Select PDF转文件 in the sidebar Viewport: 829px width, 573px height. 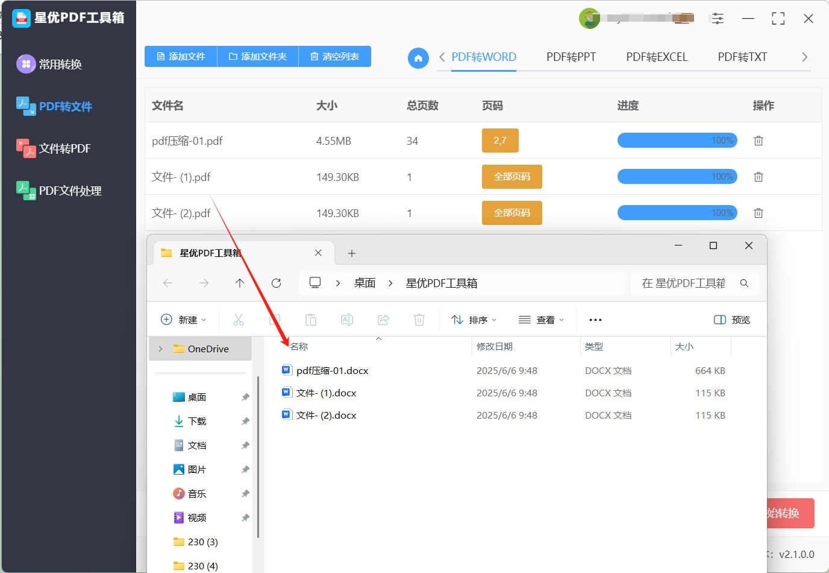[x=54, y=106]
